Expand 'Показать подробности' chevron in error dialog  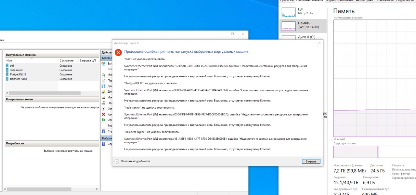click(117, 161)
